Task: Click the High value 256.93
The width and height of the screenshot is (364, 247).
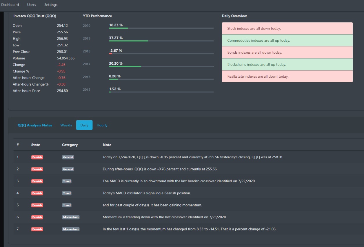Action: click(62, 39)
